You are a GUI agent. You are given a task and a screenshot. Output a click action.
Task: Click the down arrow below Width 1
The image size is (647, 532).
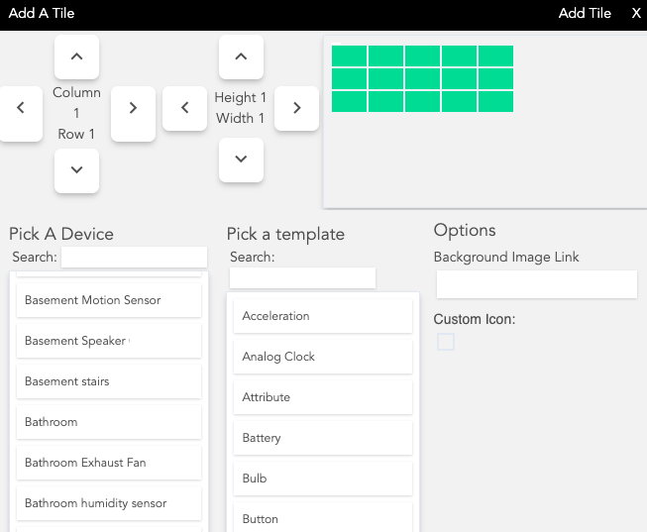(241, 160)
